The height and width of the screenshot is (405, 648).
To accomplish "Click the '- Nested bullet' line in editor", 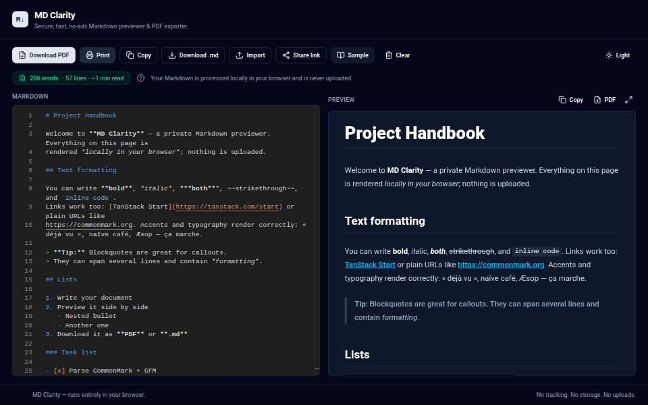I will (87, 316).
